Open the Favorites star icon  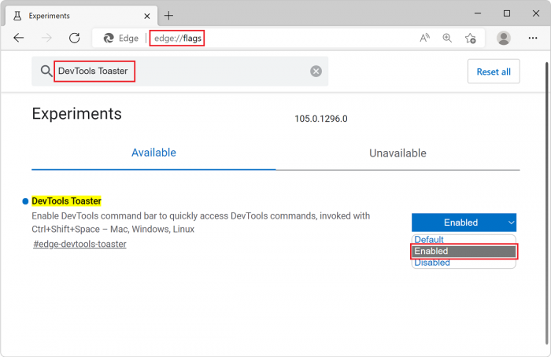(470, 38)
